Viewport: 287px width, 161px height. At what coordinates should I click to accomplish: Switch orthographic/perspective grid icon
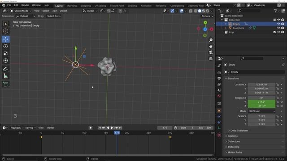(211, 59)
